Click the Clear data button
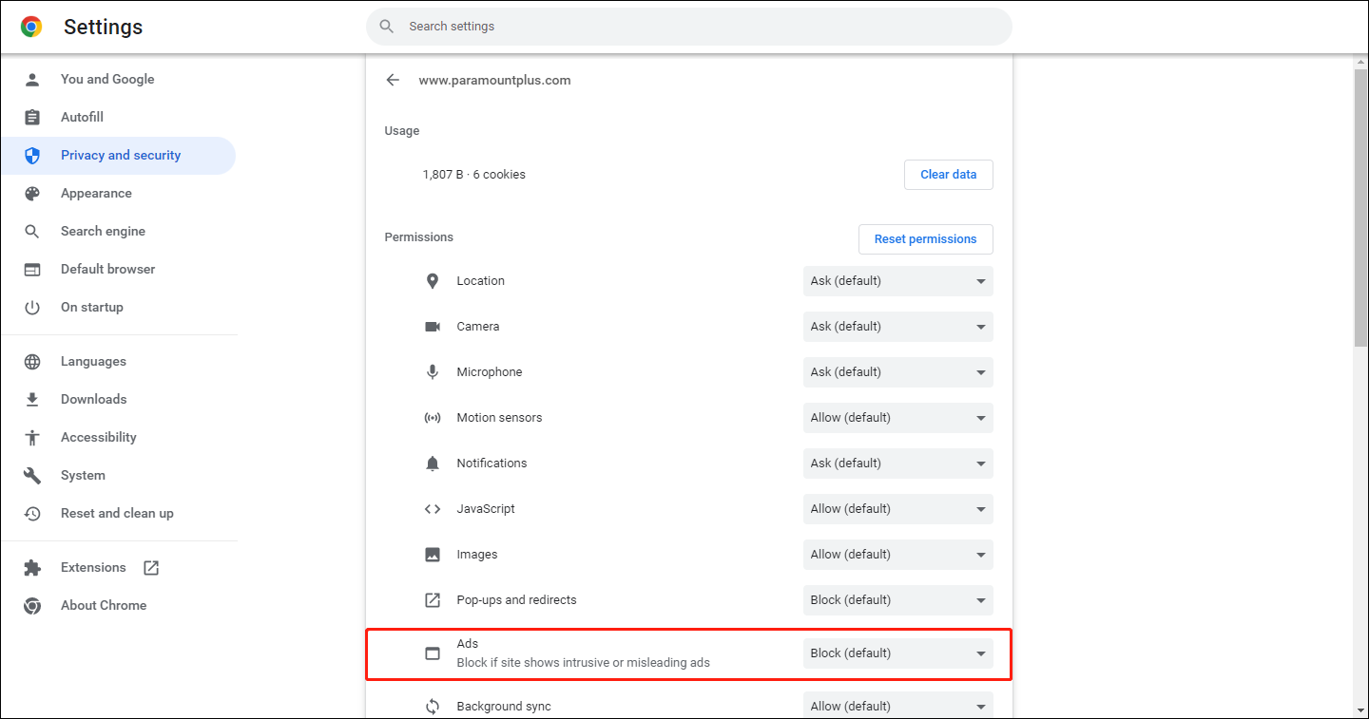This screenshot has height=719, width=1369. 948,174
